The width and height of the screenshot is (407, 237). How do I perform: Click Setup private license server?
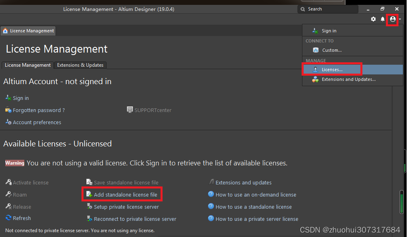(126, 207)
